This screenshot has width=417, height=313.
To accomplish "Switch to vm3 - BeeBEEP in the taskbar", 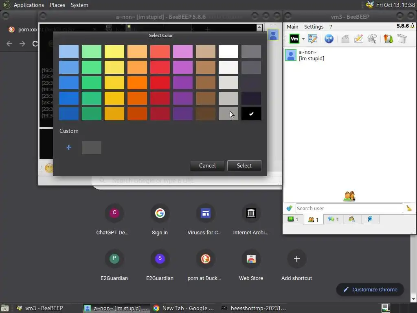I will pos(40,308).
